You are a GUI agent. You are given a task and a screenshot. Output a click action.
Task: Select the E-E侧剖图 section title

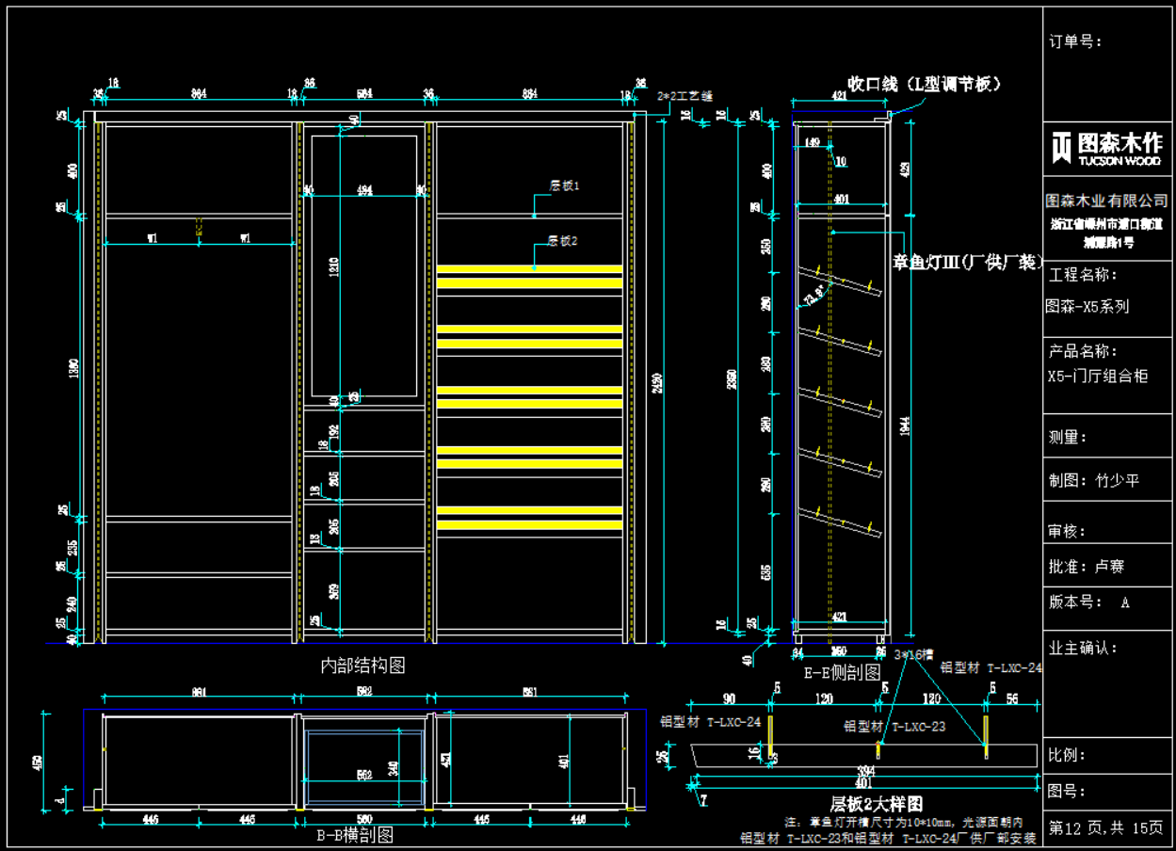(843, 673)
